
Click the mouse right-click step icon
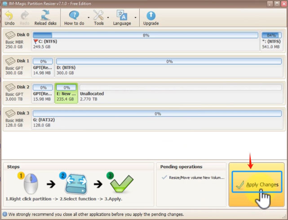[30, 183]
